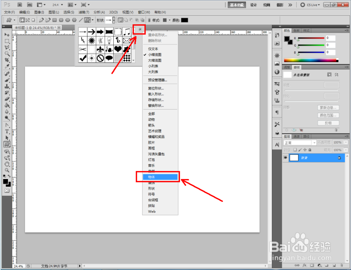Select the Healing Brush tool
The height and width of the screenshot is (270, 351).
[x=7, y=74]
